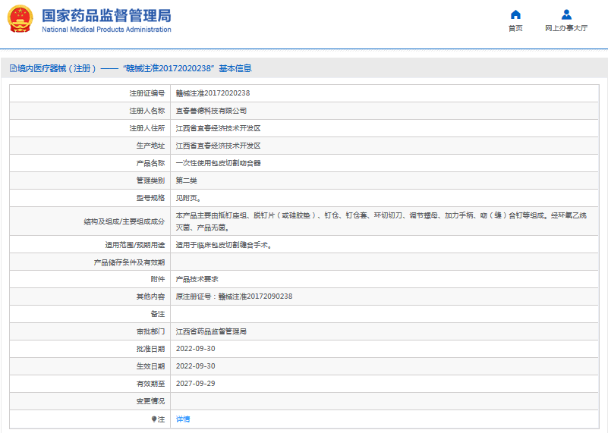This screenshot has width=608, height=433.
Task: Click the 产品技术要求 value
Action: coord(197,279)
